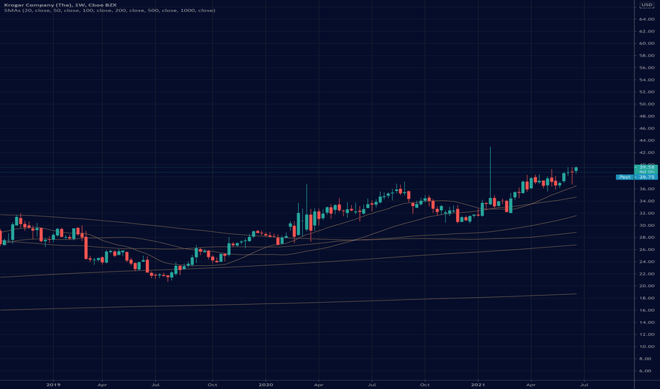Click the Jul label after 2021

coord(584,385)
